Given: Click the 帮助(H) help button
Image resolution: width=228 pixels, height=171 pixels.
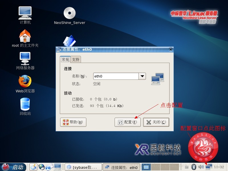Looking at the screenshot, I should [x=73, y=122].
